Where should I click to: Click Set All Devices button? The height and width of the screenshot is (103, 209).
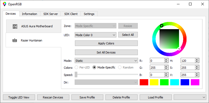point(106,52)
